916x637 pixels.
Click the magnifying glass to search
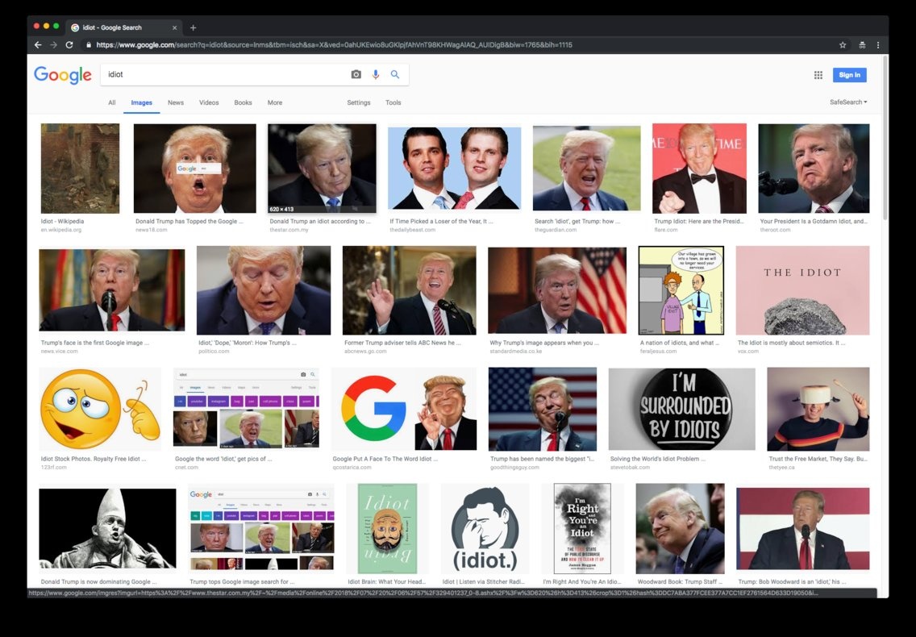tap(394, 73)
